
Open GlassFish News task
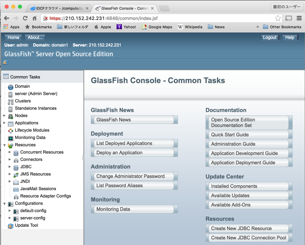[x=134, y=120]
